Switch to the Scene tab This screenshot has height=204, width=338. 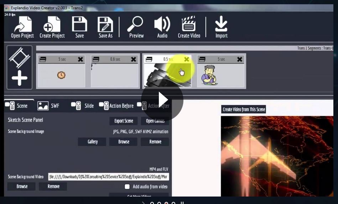tap(19, 106)
